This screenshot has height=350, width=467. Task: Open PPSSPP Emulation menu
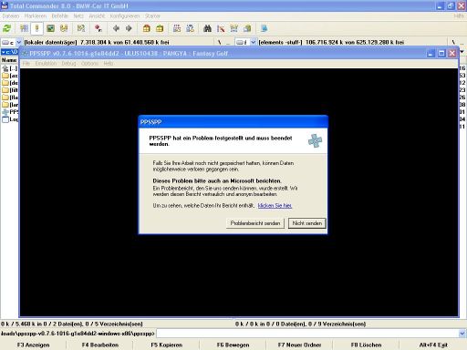[x=46, y=63]
